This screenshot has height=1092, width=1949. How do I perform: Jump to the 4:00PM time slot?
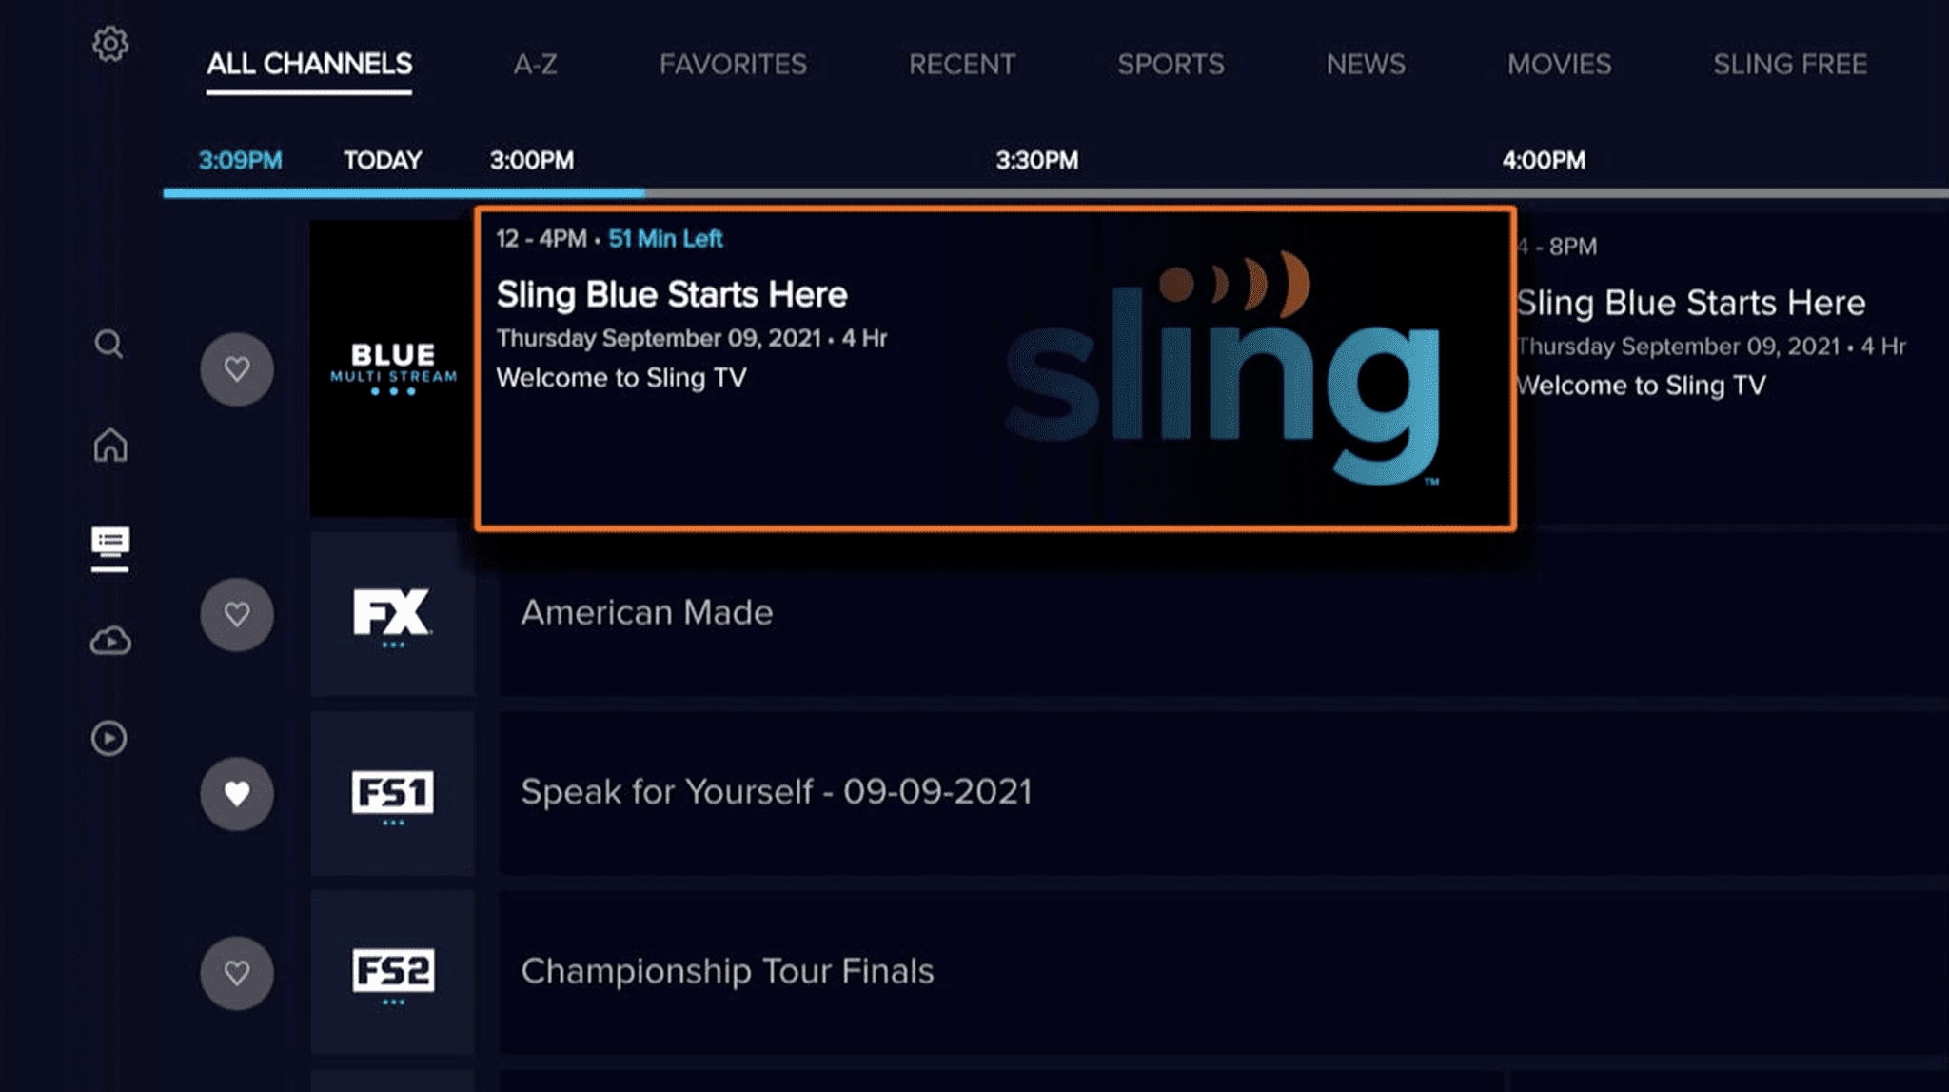(1542, 160)
